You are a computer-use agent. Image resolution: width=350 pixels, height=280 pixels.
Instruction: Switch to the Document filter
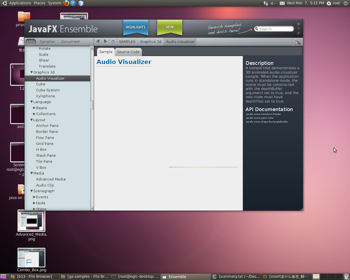point(71,42)
